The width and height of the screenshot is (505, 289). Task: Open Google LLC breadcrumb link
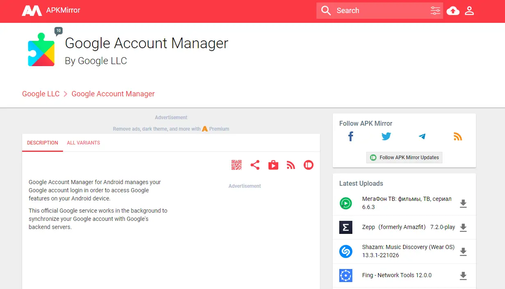coord(41,94)
